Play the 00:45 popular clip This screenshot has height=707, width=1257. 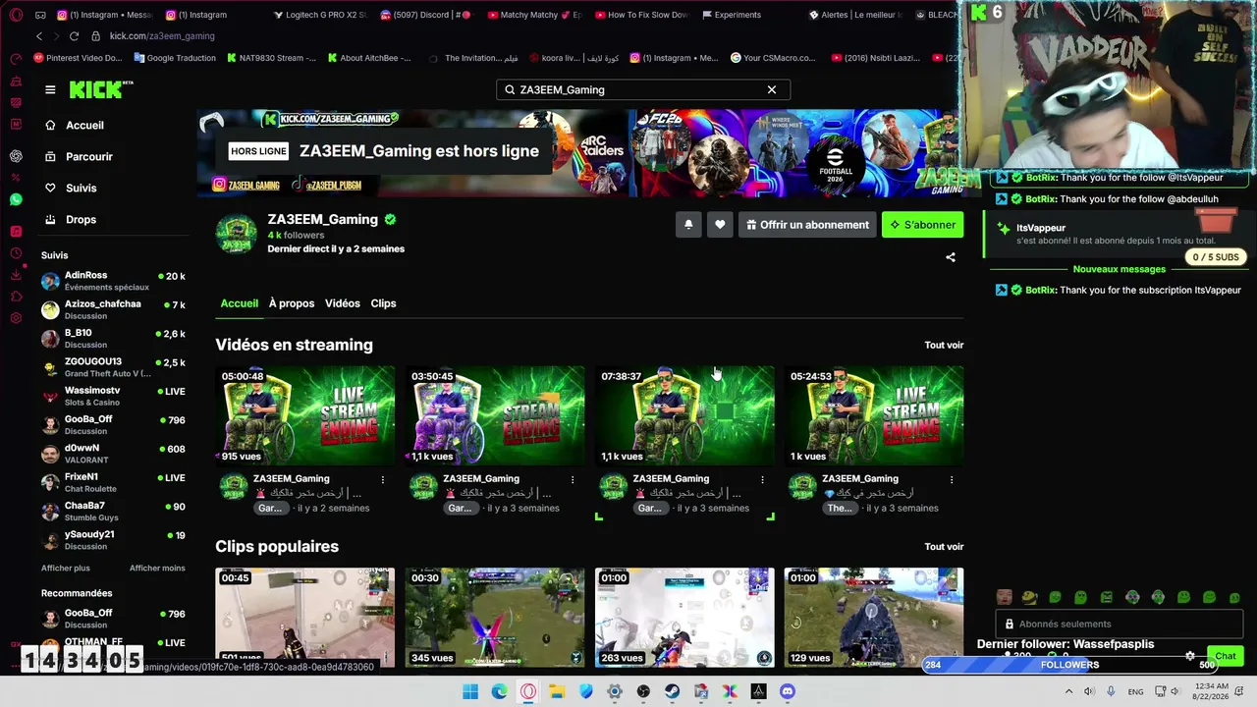tap(305, 617)
